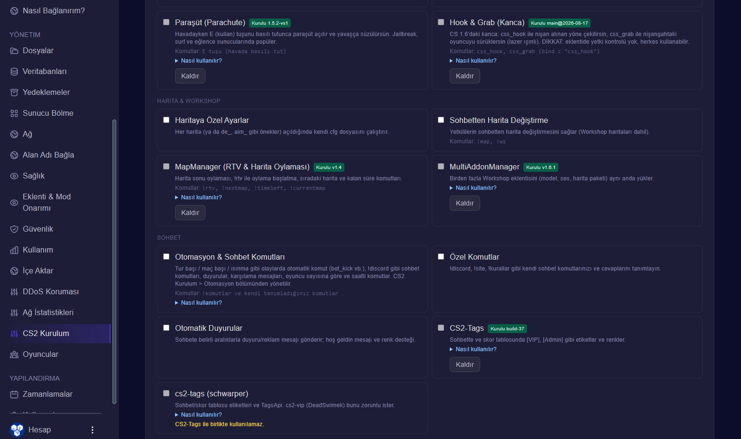
Task: Open the account three-dot menu next to Hesap
Action: click(x=93, y=430)
